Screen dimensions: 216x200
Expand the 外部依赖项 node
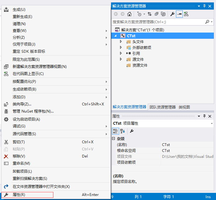[x=121, y=47]
